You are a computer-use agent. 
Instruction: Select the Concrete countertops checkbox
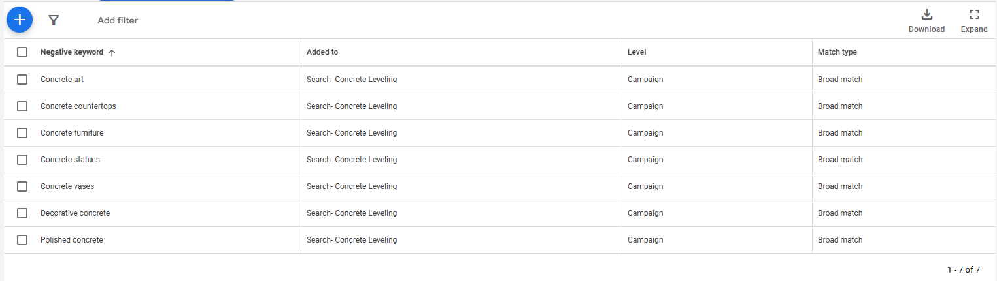22,106
